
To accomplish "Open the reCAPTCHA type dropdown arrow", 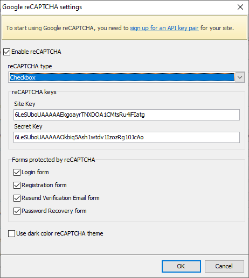I will tap(240, 77).
